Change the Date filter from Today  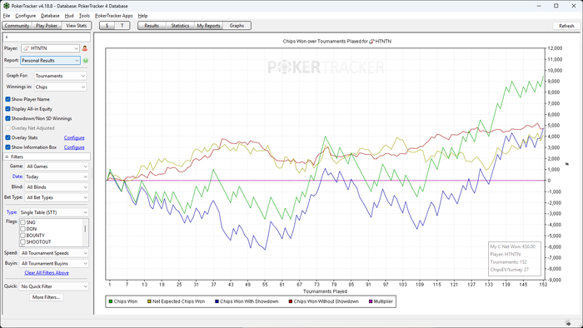57,176
